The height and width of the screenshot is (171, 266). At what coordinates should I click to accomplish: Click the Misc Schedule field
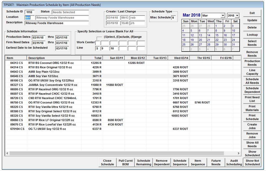(173, 18)
